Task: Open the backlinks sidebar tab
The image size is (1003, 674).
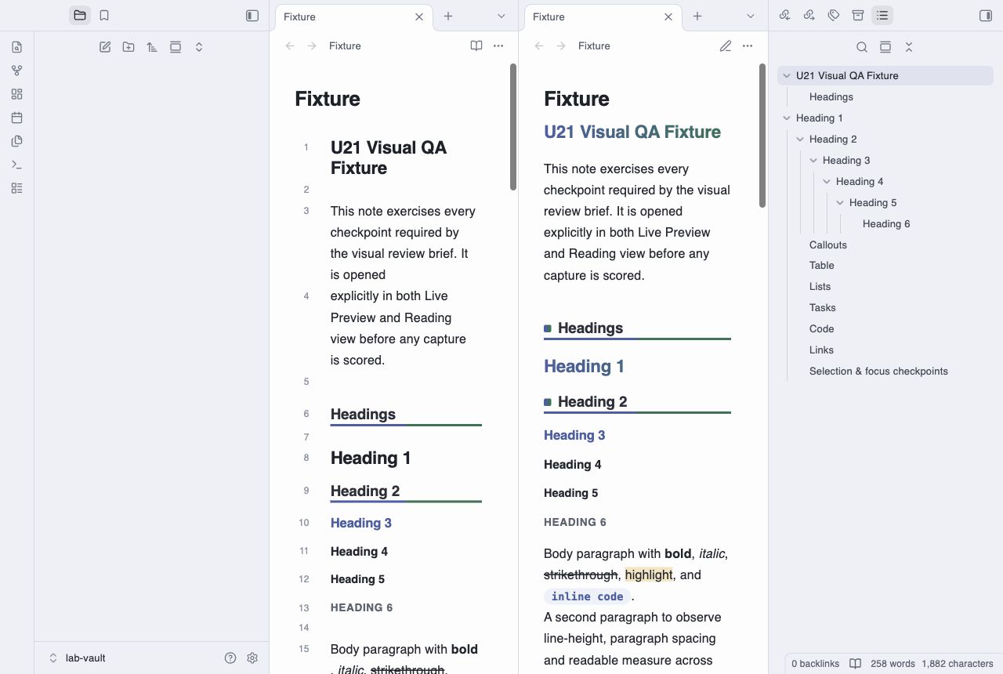Action: tap(785, 16)
